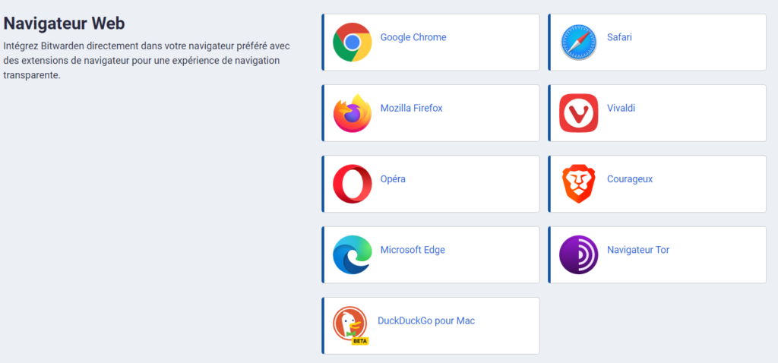Open the Safari extension link
Screen dimensions: 778x363
pos(619,37)
